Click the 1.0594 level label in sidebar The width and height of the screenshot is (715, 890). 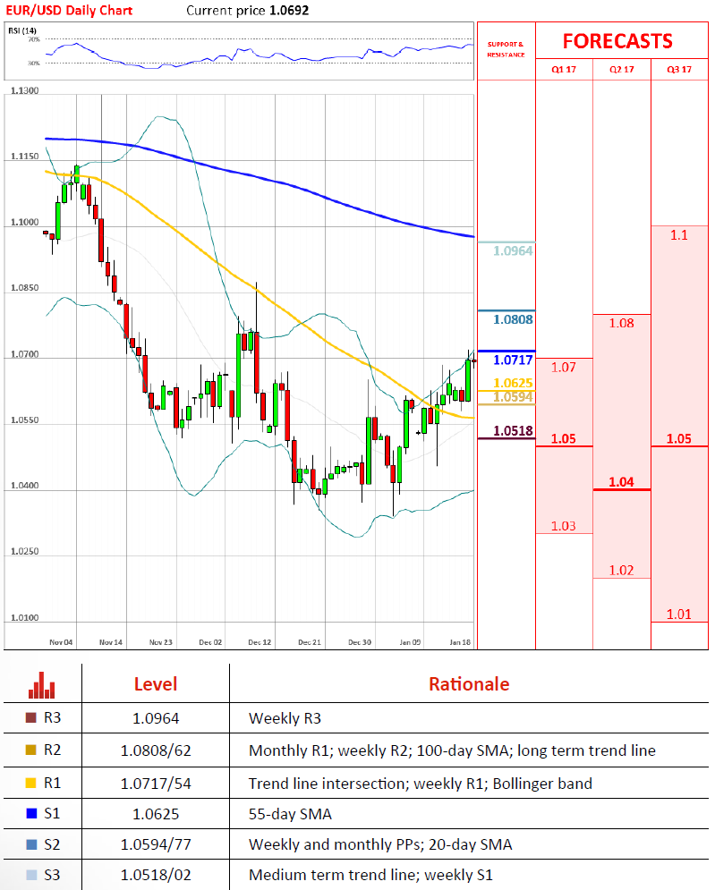point(513,397)
